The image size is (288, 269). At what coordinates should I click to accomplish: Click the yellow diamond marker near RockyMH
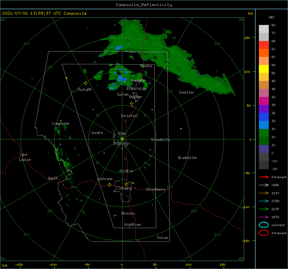(85, 83)
